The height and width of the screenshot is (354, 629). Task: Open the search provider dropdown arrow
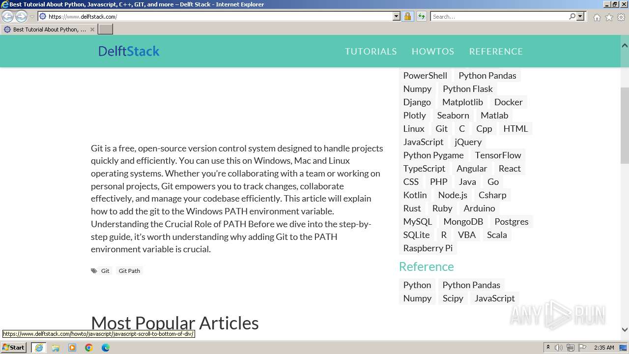pyautogui.click(x=580, y=16)
